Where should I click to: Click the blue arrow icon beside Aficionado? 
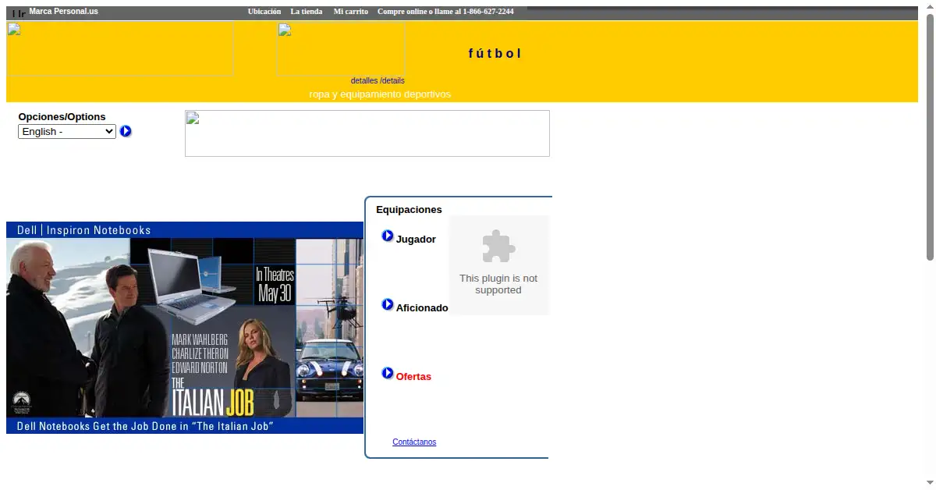(388, 304)
